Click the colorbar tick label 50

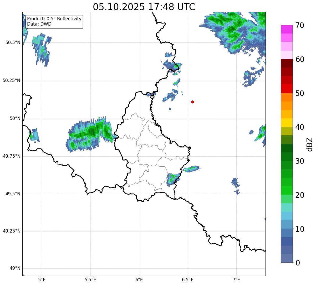coord(300,93)
